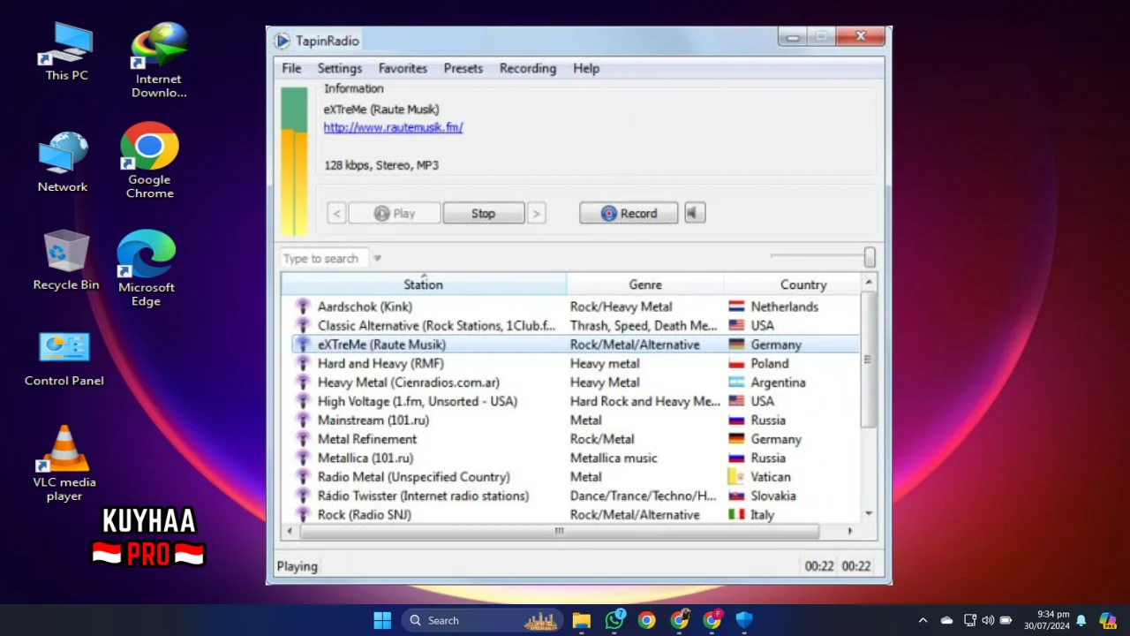Click Netherlands flag in Aardschok row
Screen dimensions: 1130x636
736,307
